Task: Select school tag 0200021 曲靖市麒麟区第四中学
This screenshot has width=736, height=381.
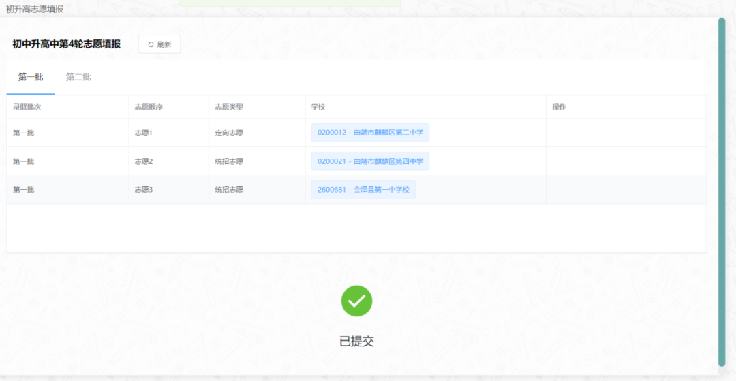Action: point(370,161)
